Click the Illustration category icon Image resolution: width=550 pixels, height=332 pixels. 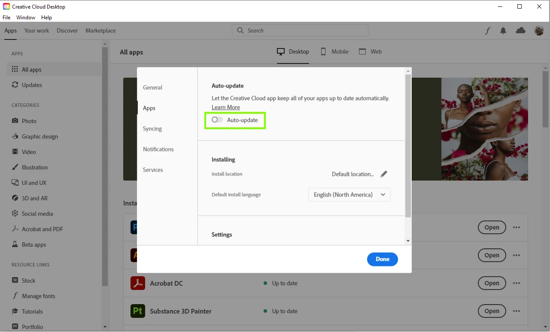(x=15, y=167)
